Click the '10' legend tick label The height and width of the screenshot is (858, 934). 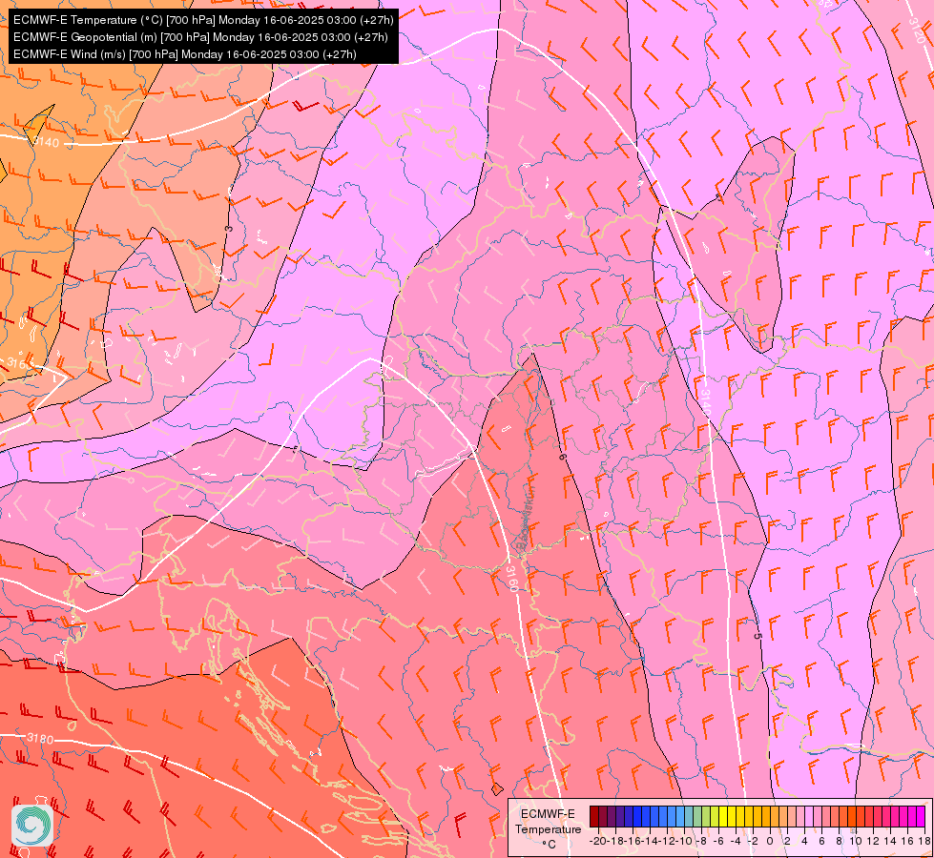pyautogui.click(x=856, y=841)
